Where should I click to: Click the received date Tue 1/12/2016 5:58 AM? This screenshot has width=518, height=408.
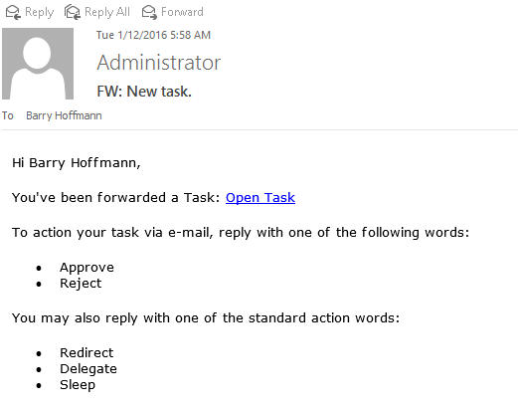153,35
